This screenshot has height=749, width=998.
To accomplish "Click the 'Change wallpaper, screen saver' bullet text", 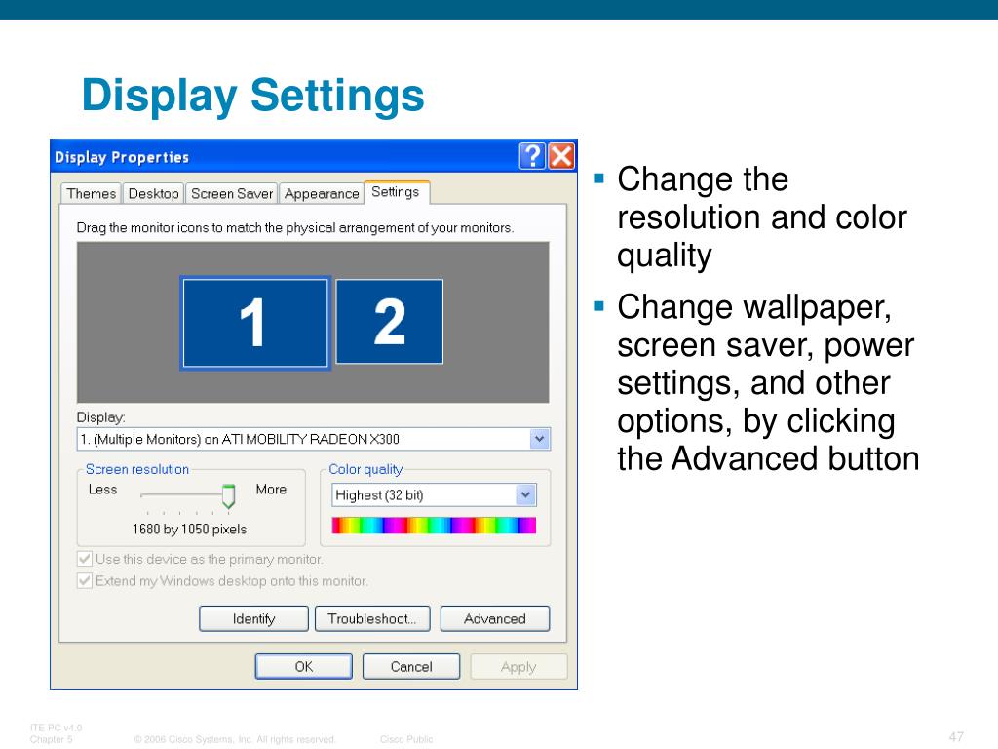I will [768, 382].
